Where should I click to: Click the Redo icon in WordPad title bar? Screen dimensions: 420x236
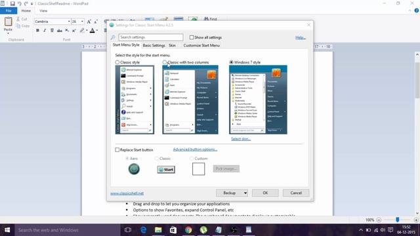[x=26, y=4]
